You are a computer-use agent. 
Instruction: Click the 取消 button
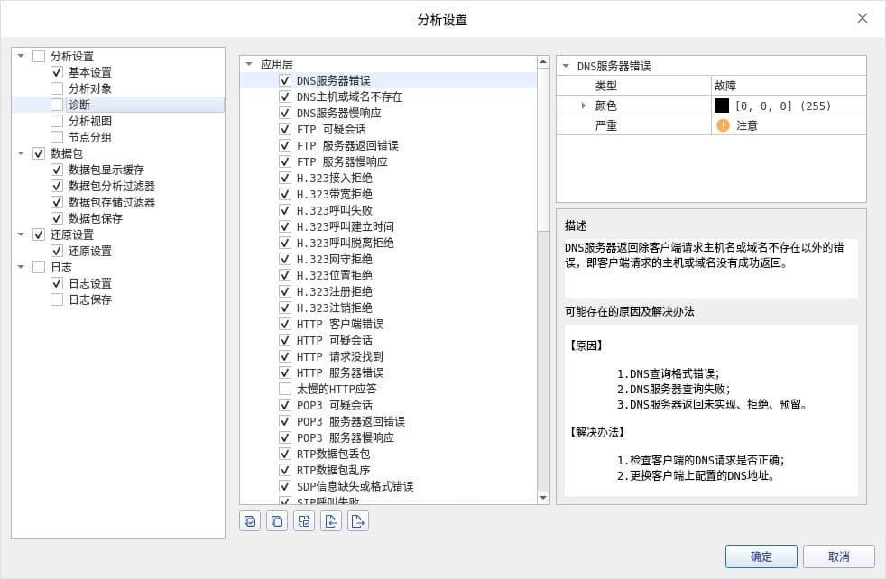[x=838, y=556]
